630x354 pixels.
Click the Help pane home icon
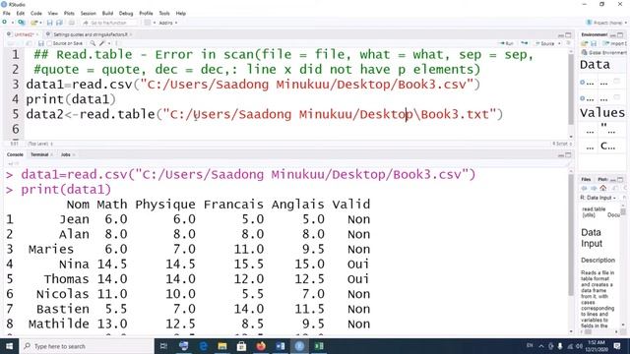click(x=603, y=188)
